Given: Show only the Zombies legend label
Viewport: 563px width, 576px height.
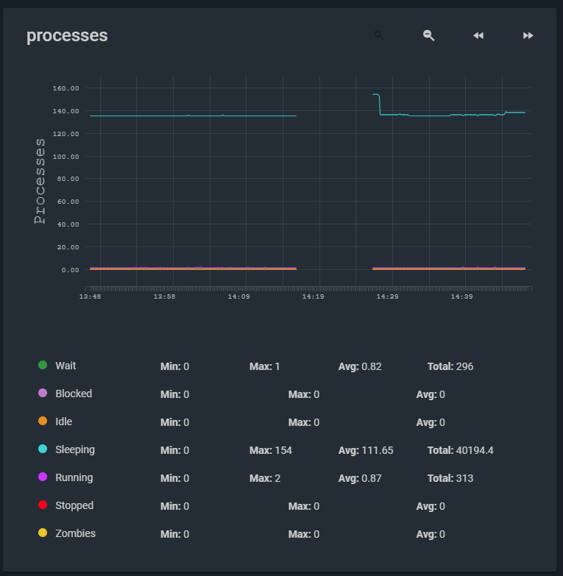Looking at the screenshot, I should click(75, 533).
